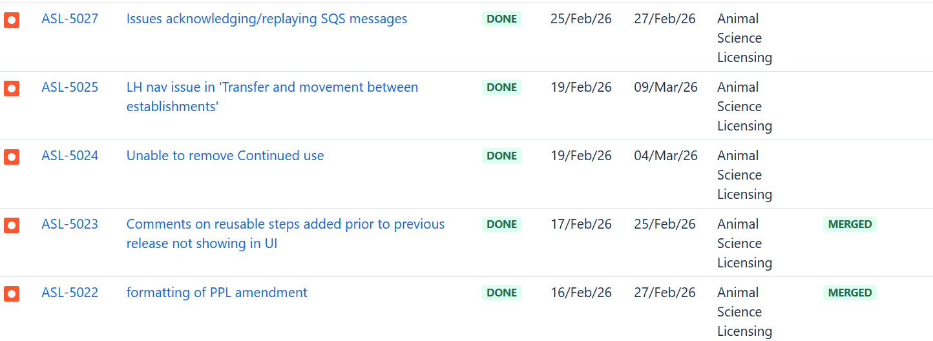
Task: Open issue key ASL-5027
Action: point(70,19)
